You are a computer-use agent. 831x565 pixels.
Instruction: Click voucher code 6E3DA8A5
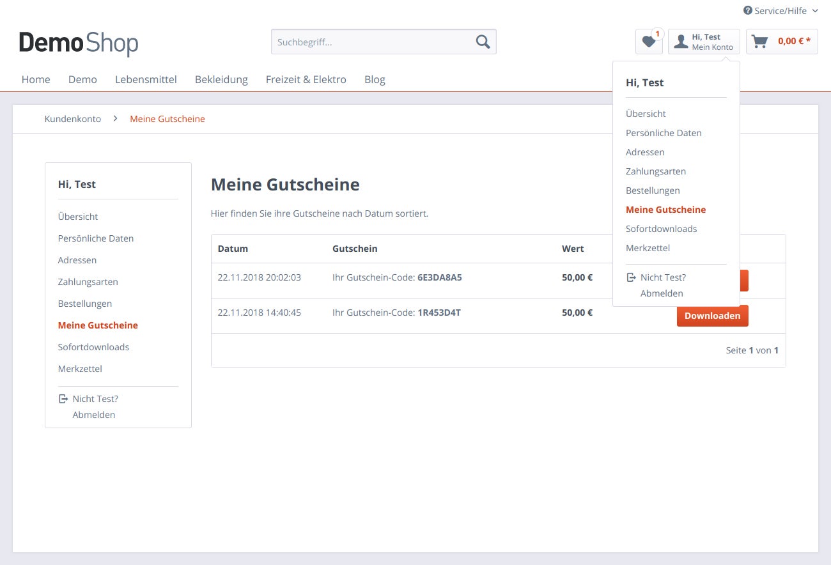click(x=440, y=278)
